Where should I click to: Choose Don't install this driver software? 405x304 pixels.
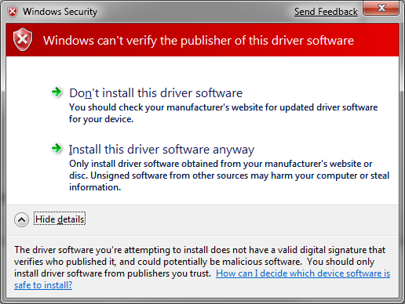click(x=156, y=93)
